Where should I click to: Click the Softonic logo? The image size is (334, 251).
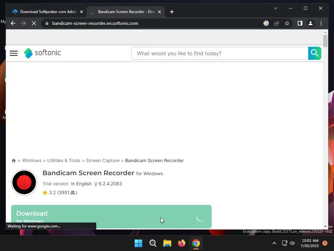[42, 53]
